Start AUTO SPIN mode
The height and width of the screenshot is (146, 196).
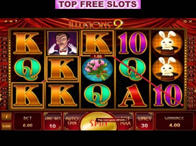[72, 121]
